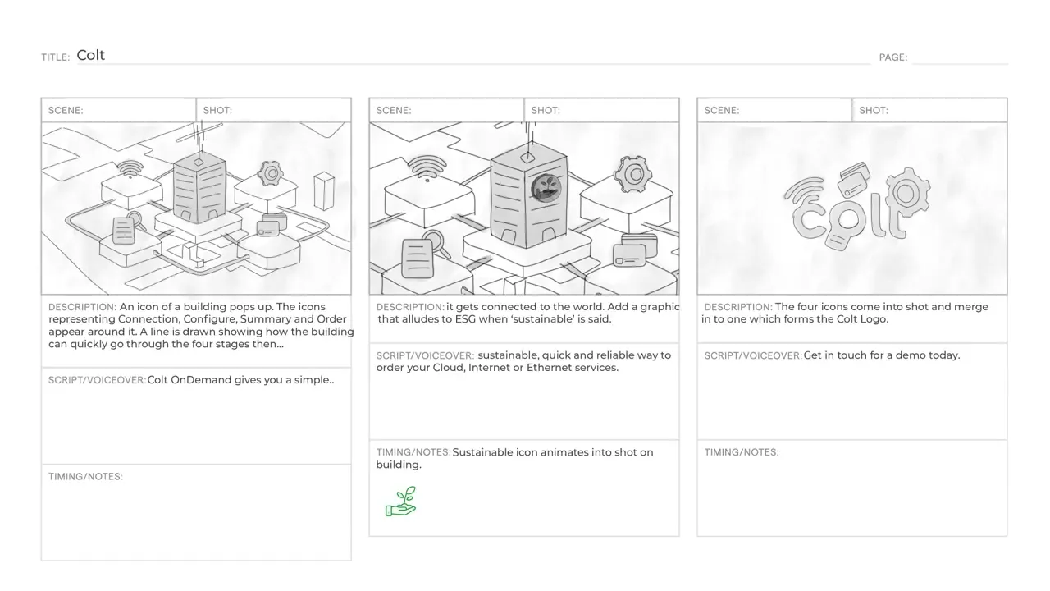Click description 'it gets connected to the world'
The width and height of the screenshot is (1050, 591).
click(x=526, y=307)
